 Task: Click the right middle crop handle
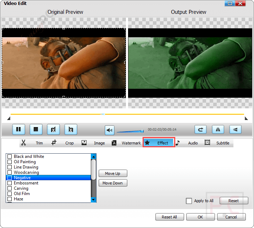click(x=125, y=62)
